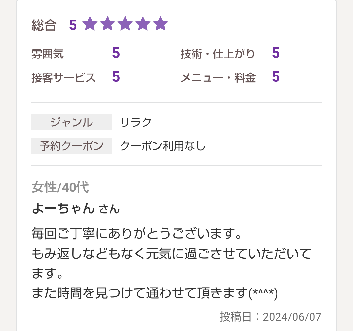Click the ジャンル gray label box
Screen dimensions: 353x331
(x=72, y=122)
